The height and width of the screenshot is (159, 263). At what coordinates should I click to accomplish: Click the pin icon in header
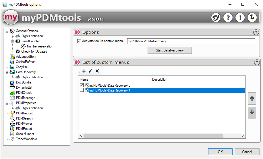coord(252,18)
